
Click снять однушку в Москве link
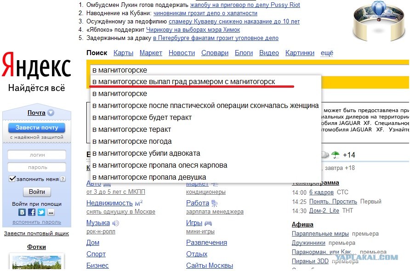(121, 212)
